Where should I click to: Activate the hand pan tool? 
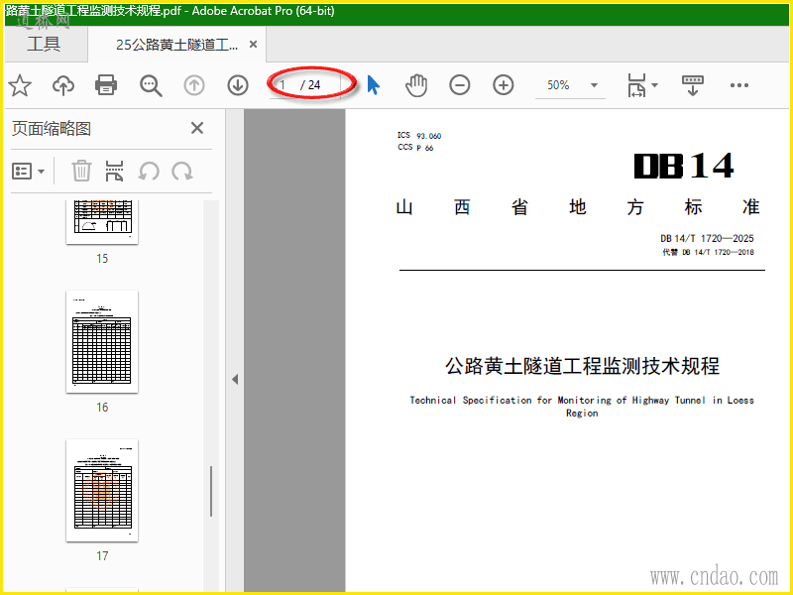(x=416, y=85)
